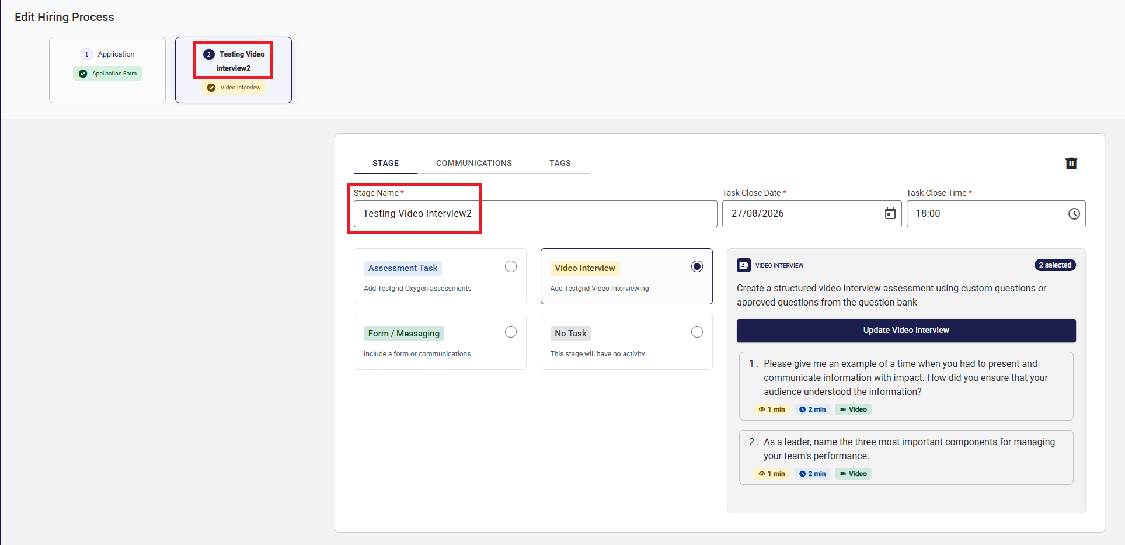The image size is (1125, 545).
Task: Click the Application Form badge
Action: point(107,74)
